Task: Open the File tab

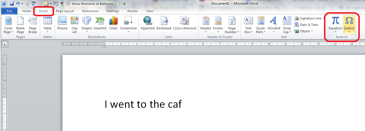Action: pos(9,11)
